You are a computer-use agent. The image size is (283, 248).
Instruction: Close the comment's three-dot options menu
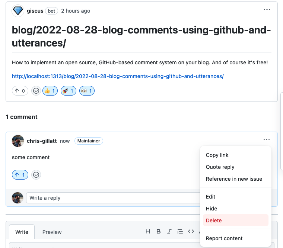(266, 139)
